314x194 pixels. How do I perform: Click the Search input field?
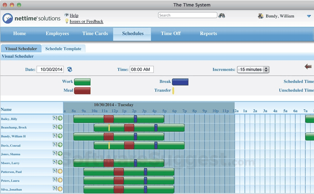click(188, 15)
